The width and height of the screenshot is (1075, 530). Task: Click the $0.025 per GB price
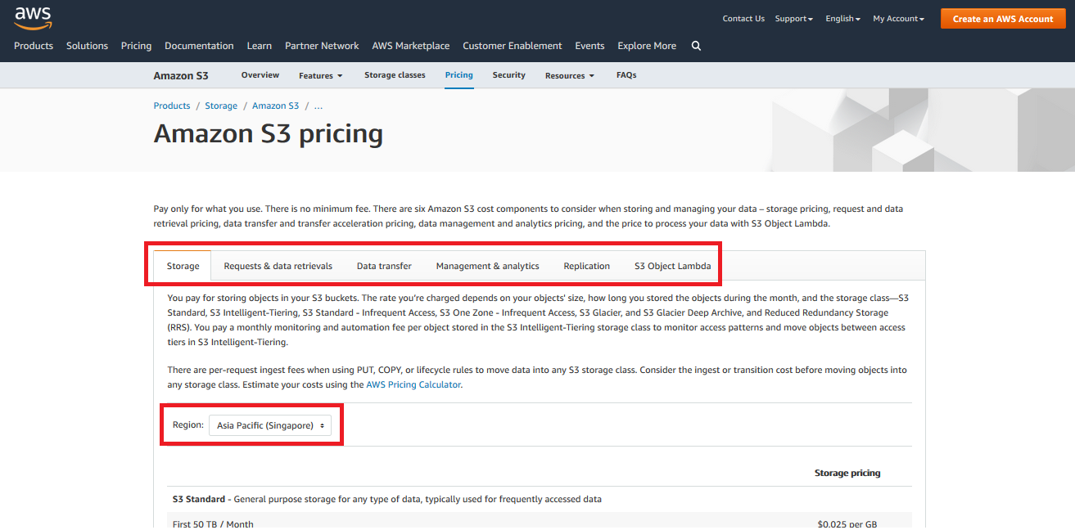[x=847, y=524]
